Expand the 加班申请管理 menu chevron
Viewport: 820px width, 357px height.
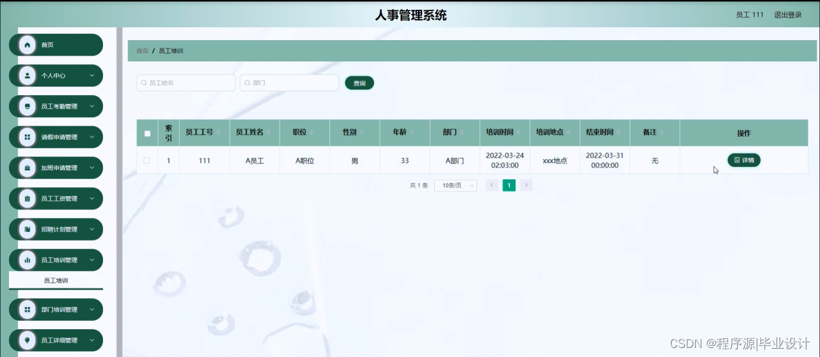92,168
